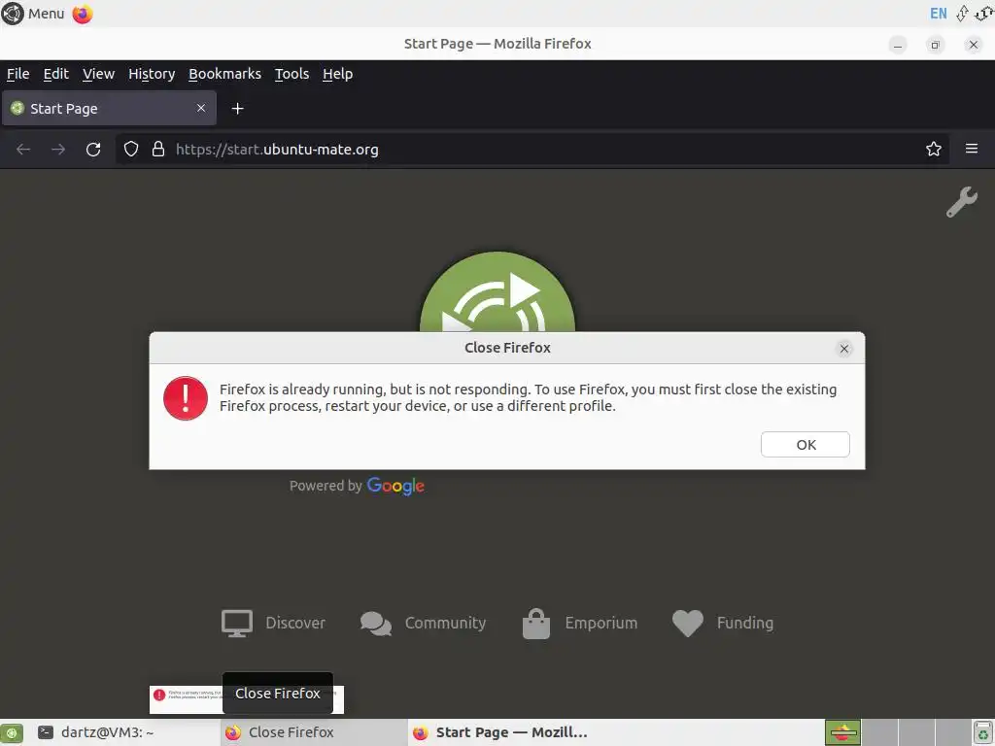Click the Google logo

[395, 486]
